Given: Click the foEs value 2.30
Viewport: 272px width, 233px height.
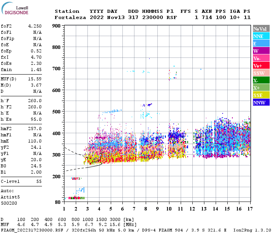Looking at the screenshot, I should [36, 63].
